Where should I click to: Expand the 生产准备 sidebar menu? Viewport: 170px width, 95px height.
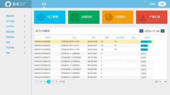point(16,21)
